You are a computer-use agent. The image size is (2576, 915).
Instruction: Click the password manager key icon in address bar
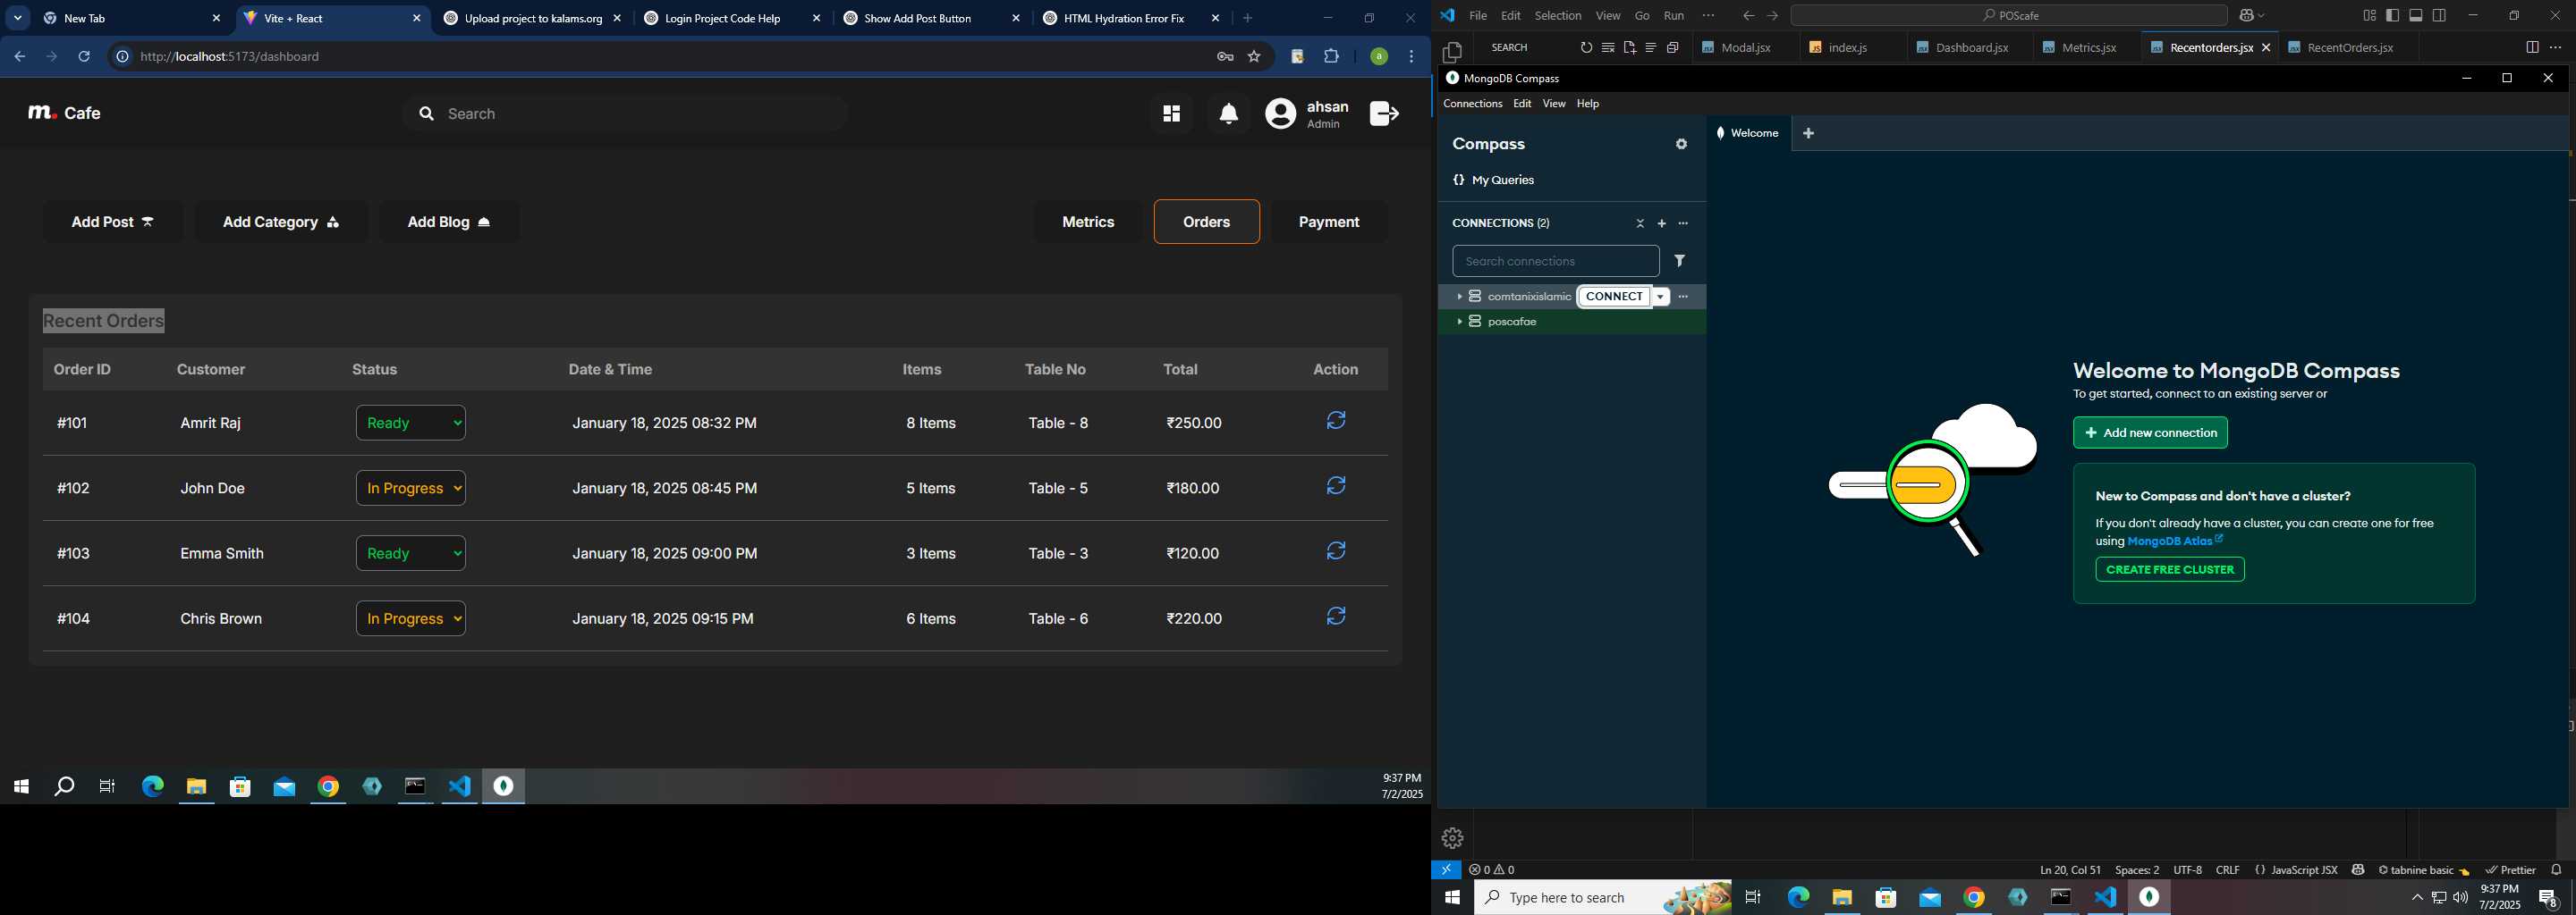[1225, 57]
